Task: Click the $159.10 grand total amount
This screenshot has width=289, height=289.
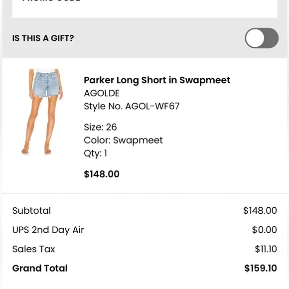Action: pyautogui.click(x=261, y=268)
